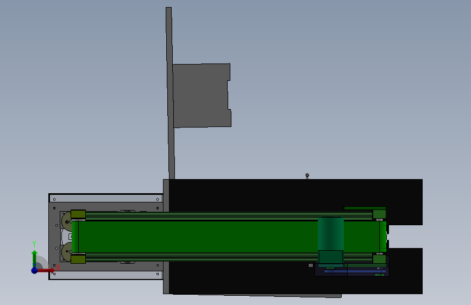471x305 pixels.
Task: Select the gray rectangular panel attached to the vertical plate
Action: 202,96
